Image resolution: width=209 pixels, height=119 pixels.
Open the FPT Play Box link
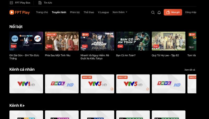pos(23,3)
